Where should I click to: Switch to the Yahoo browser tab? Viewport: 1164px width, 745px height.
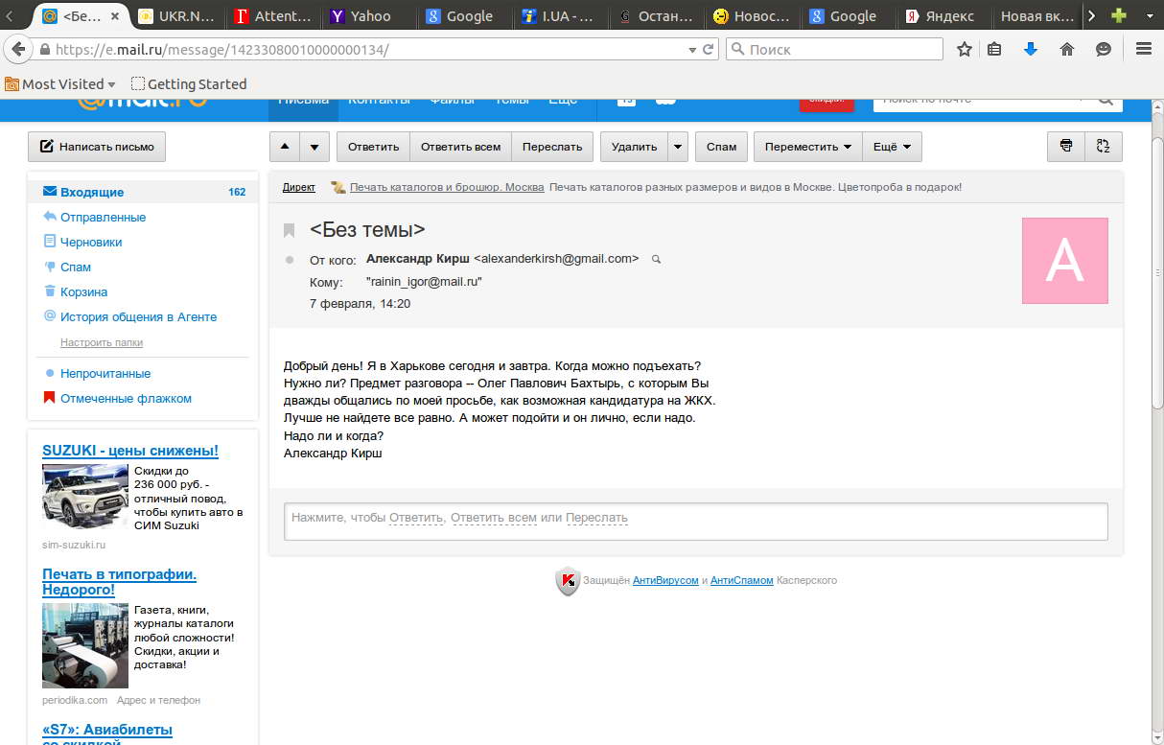[361, 15]
